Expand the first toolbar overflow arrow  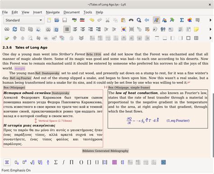tap(210, 20)
